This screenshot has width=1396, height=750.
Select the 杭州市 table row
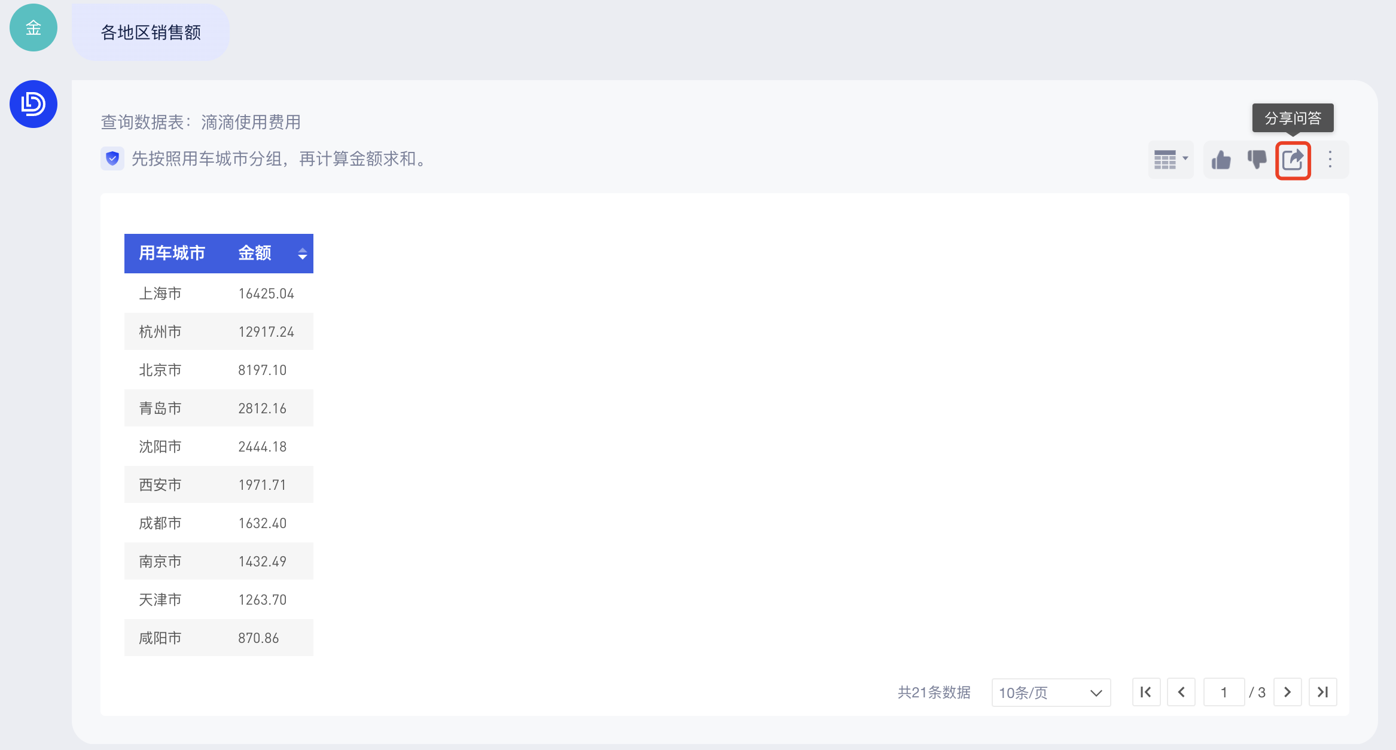pyautogui.click(x=219, y=332)
